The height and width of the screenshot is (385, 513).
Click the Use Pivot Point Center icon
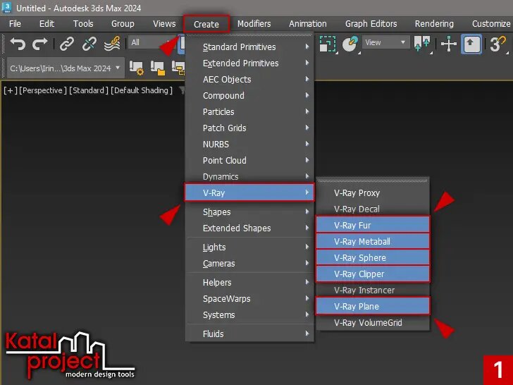tap(422, 44)
